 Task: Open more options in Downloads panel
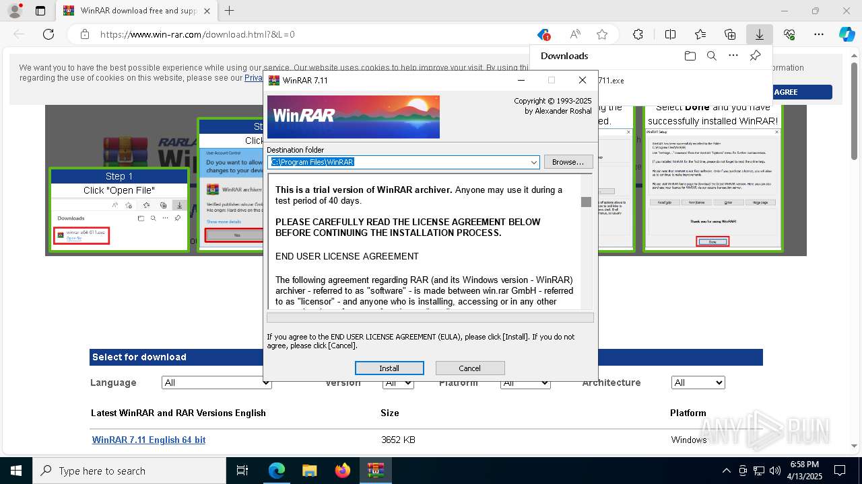click(x=733, y=56)
